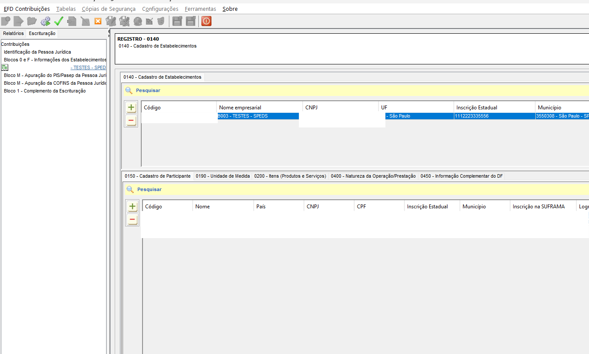The height and width of the screenshot is (354, 589).
Task: Click the spreadsheet icon beside TESTES - SPED
Action: click(5, 67)
